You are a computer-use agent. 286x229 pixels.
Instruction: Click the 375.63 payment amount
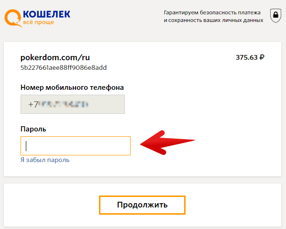pos(247,57)
